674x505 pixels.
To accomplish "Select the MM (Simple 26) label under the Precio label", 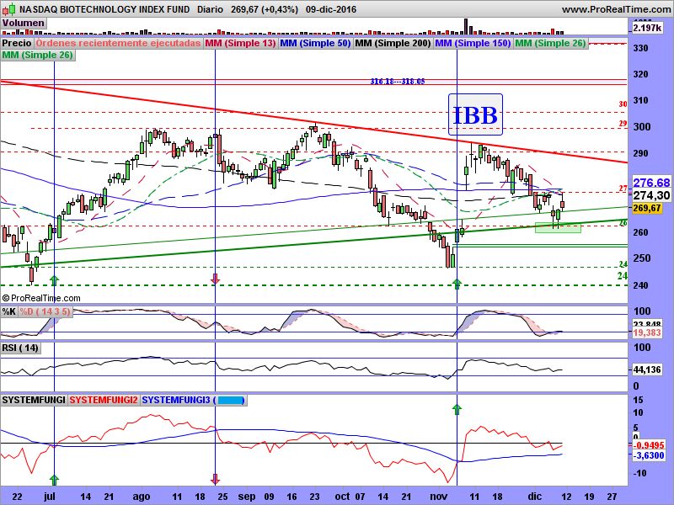I will coord(37,55).
